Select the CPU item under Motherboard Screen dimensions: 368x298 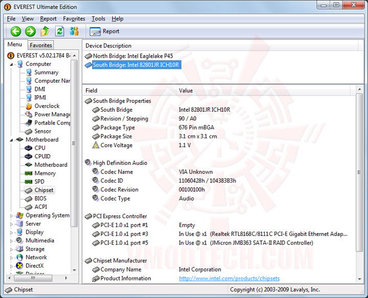[40, 148]
